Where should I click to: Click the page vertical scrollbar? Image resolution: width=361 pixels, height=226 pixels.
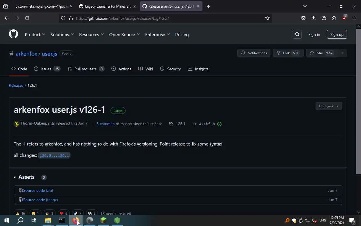[358, 102]
